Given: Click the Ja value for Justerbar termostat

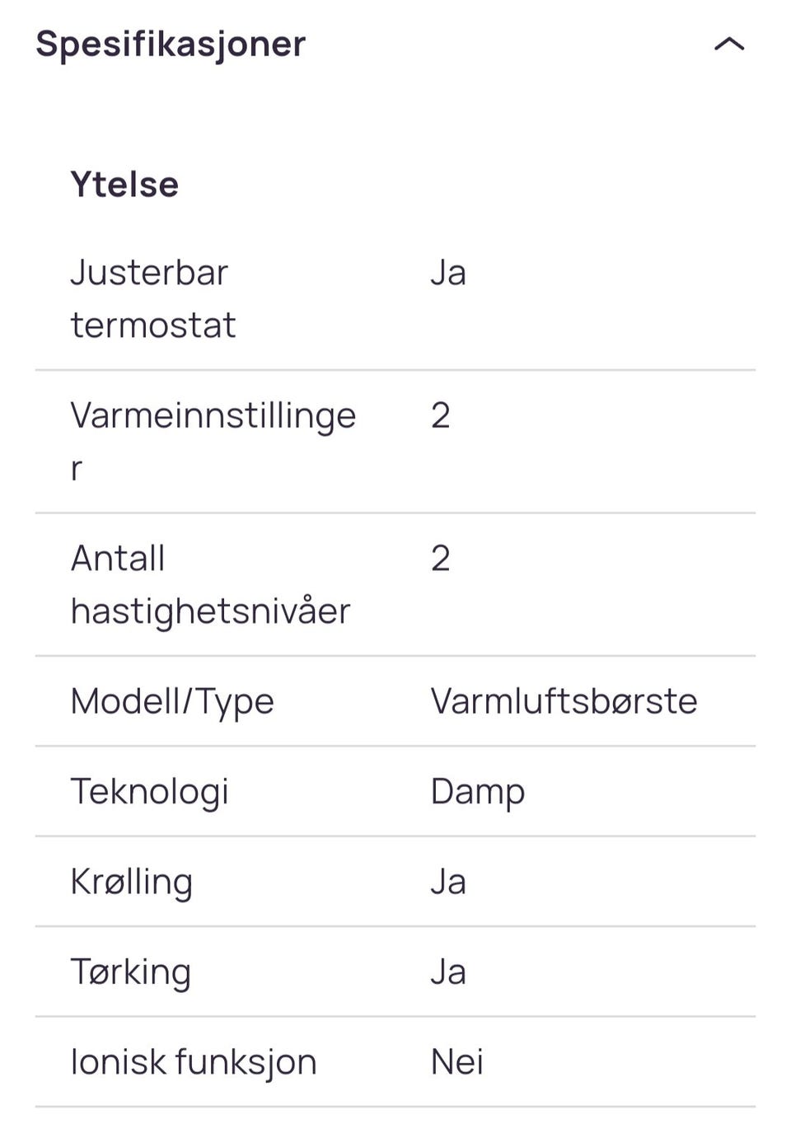Looking at the screenshot, I should pos(448,274).
